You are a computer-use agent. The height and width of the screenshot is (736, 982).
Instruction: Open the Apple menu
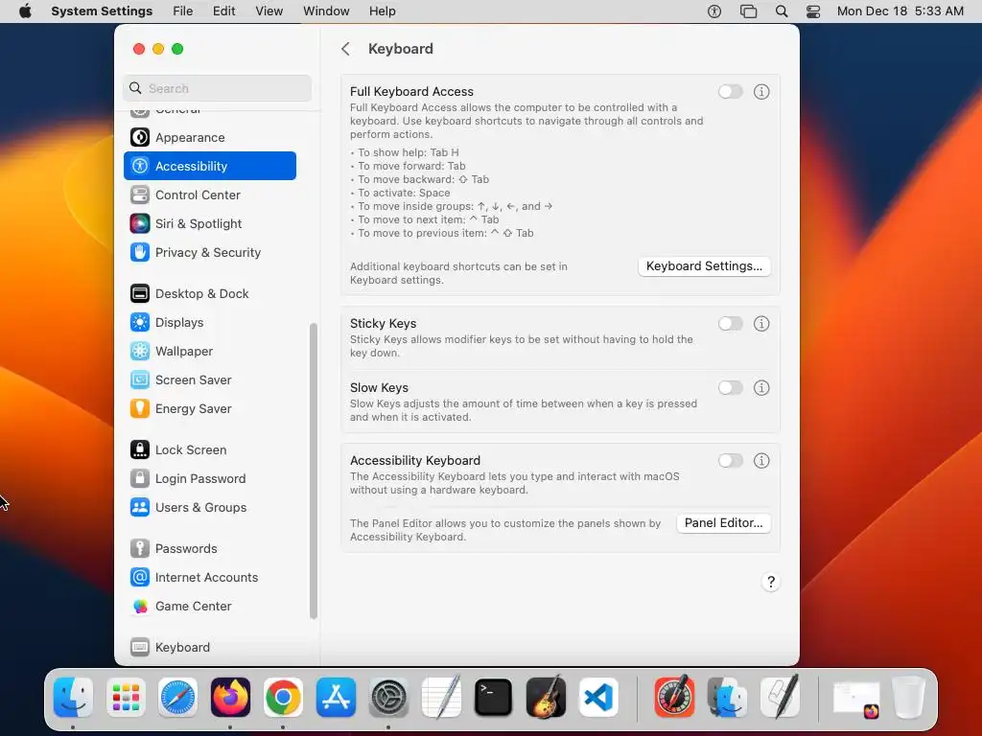click(25, 11)
